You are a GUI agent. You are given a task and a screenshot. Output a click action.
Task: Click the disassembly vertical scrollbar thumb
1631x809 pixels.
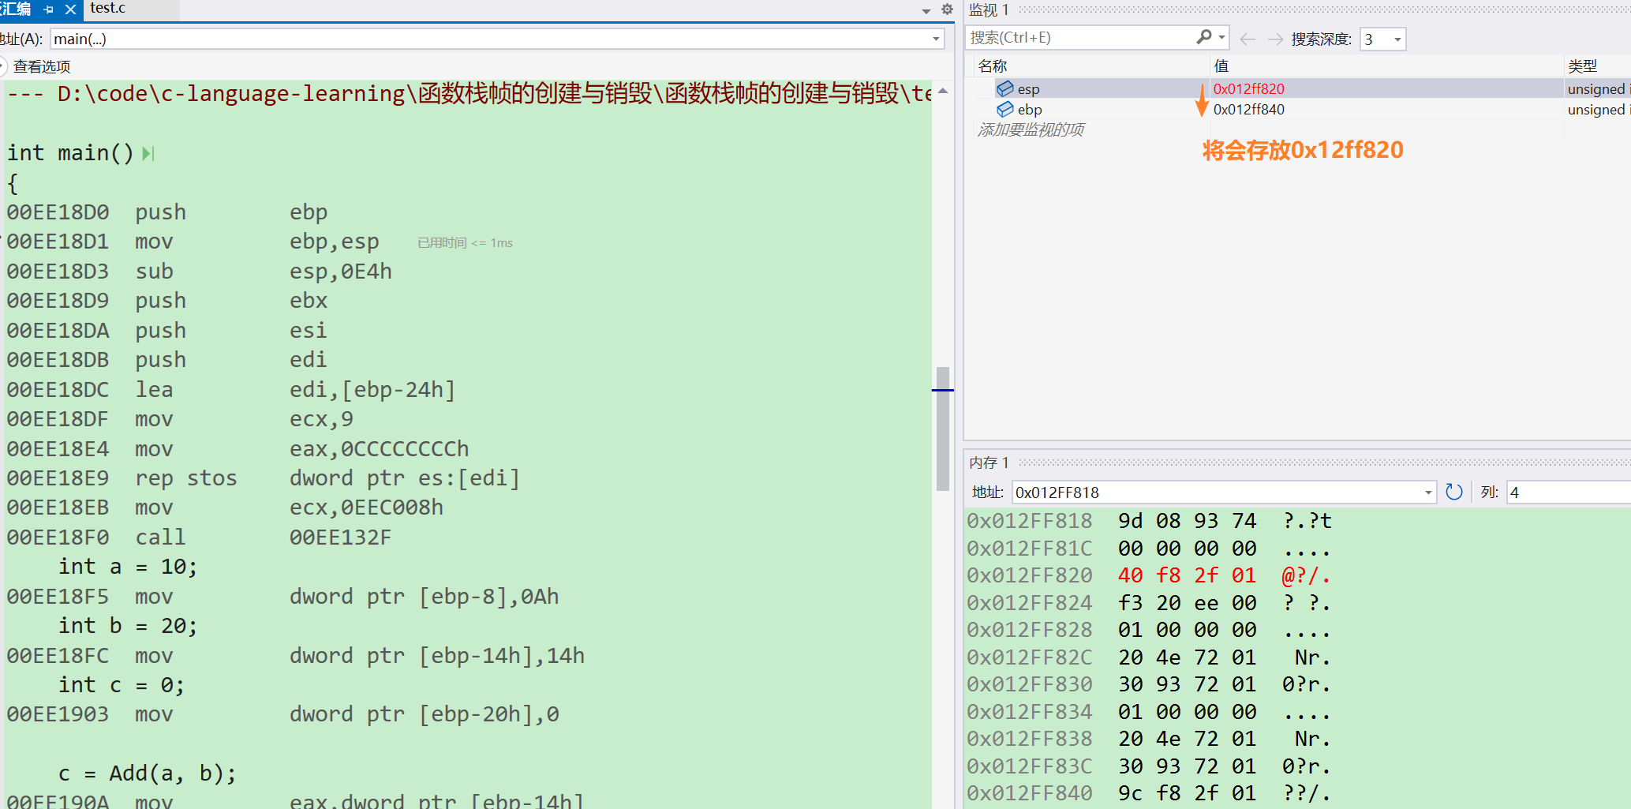(942, 429)
